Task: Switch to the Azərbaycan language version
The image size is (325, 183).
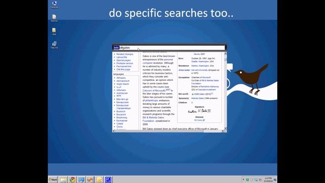Action: [x=122, y=93]
